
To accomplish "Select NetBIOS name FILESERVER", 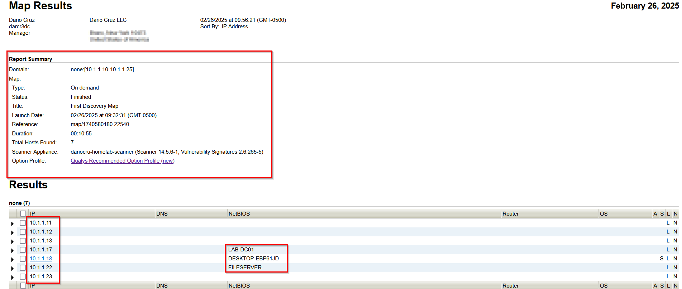I will pyautogui.click(x=245, y=268).
